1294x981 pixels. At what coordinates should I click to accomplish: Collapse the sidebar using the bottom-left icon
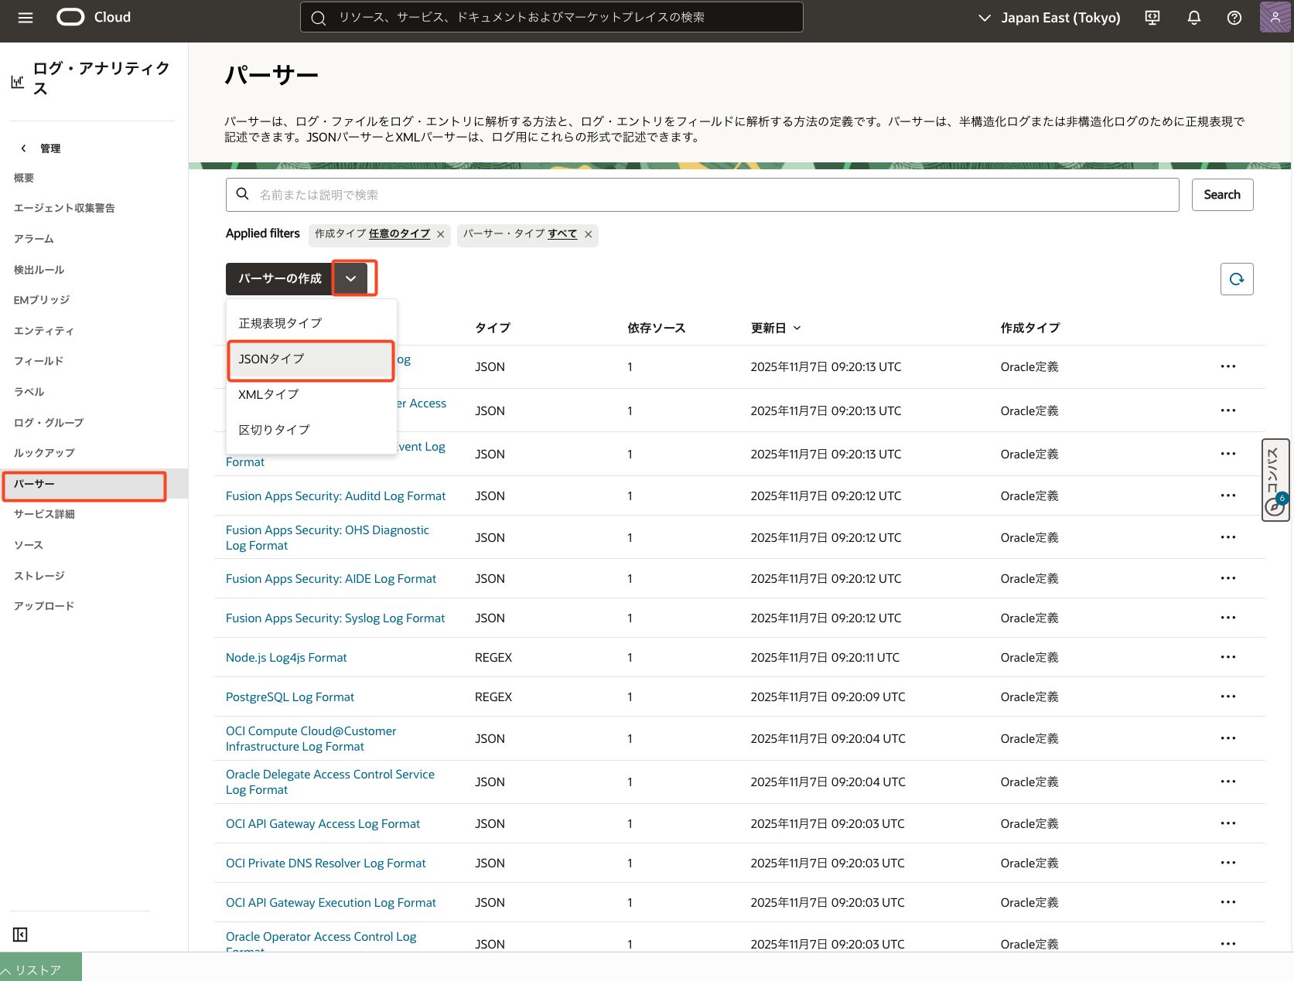[21, 935]
